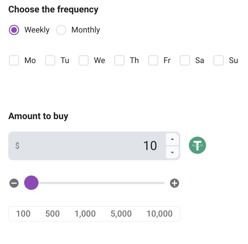Choose the 500 preset amount
248x244 pixels.
coord(52,214)
